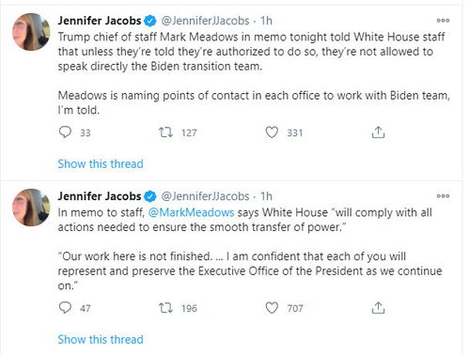Click the profile avatar of the second tweet
The width and height of the screenshot is (469, 355).
point(31,208)
